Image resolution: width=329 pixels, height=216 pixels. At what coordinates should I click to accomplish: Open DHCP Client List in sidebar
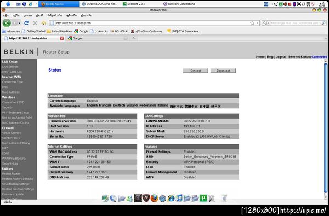[x=12, y=72]
